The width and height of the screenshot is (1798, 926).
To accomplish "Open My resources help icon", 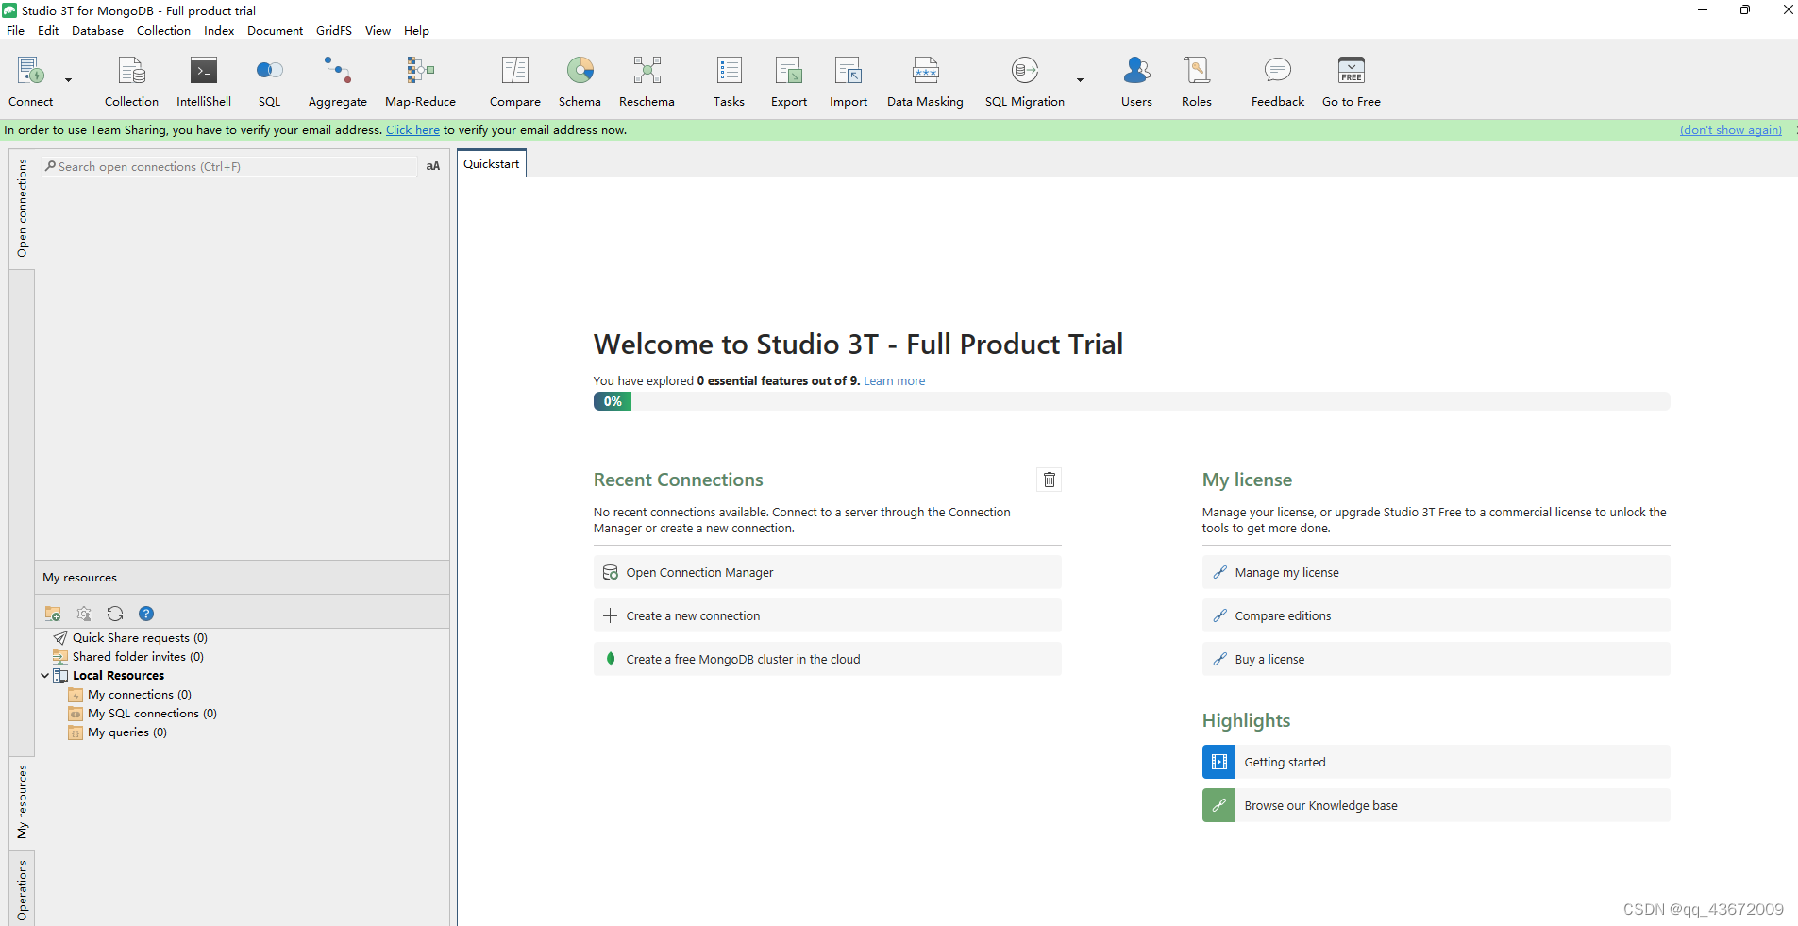I will [146, 614].
